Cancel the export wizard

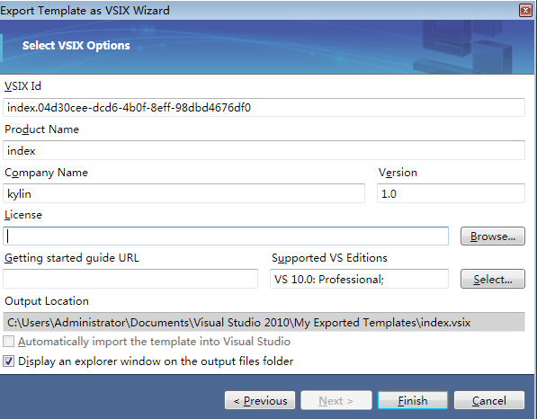tap(489, 400)
